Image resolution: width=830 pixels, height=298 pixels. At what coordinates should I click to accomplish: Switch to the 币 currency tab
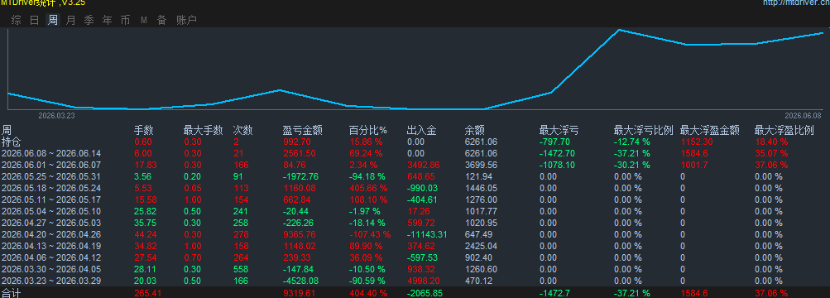pos(126,21)
